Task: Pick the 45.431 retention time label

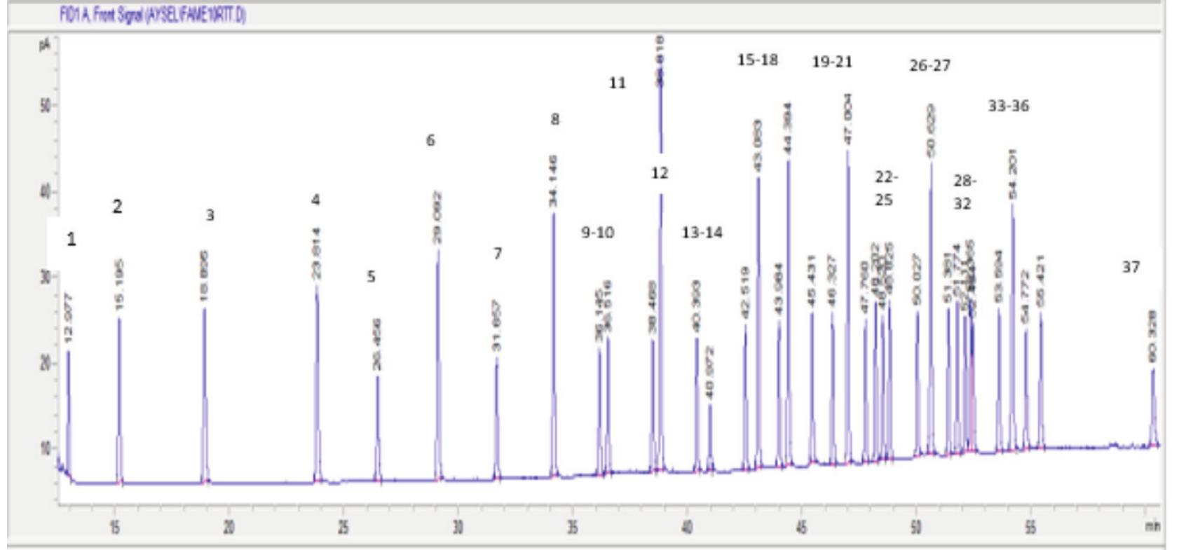Action: tap(812, 280)
